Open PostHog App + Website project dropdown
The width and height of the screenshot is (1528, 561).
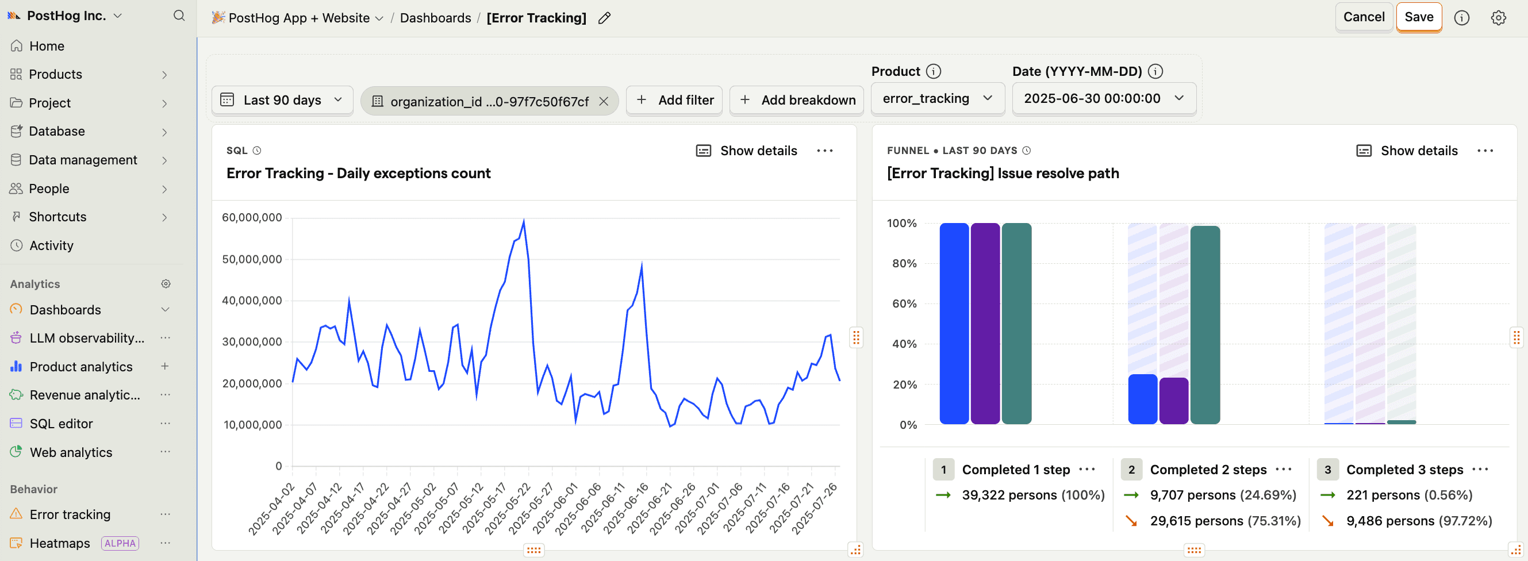pos(298,18)
